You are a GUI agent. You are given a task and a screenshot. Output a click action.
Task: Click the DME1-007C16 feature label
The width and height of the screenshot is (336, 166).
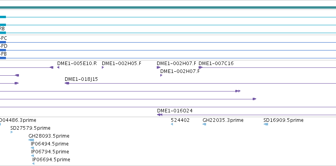tap(216, 63)
